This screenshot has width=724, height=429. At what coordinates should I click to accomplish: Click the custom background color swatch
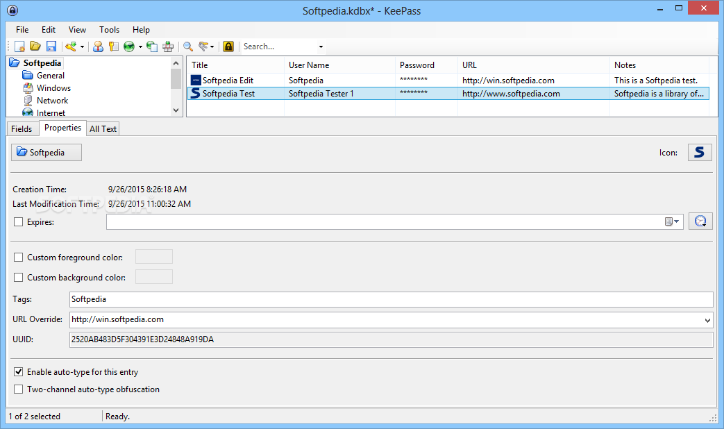pyautogui.click(x=154, y=277)
